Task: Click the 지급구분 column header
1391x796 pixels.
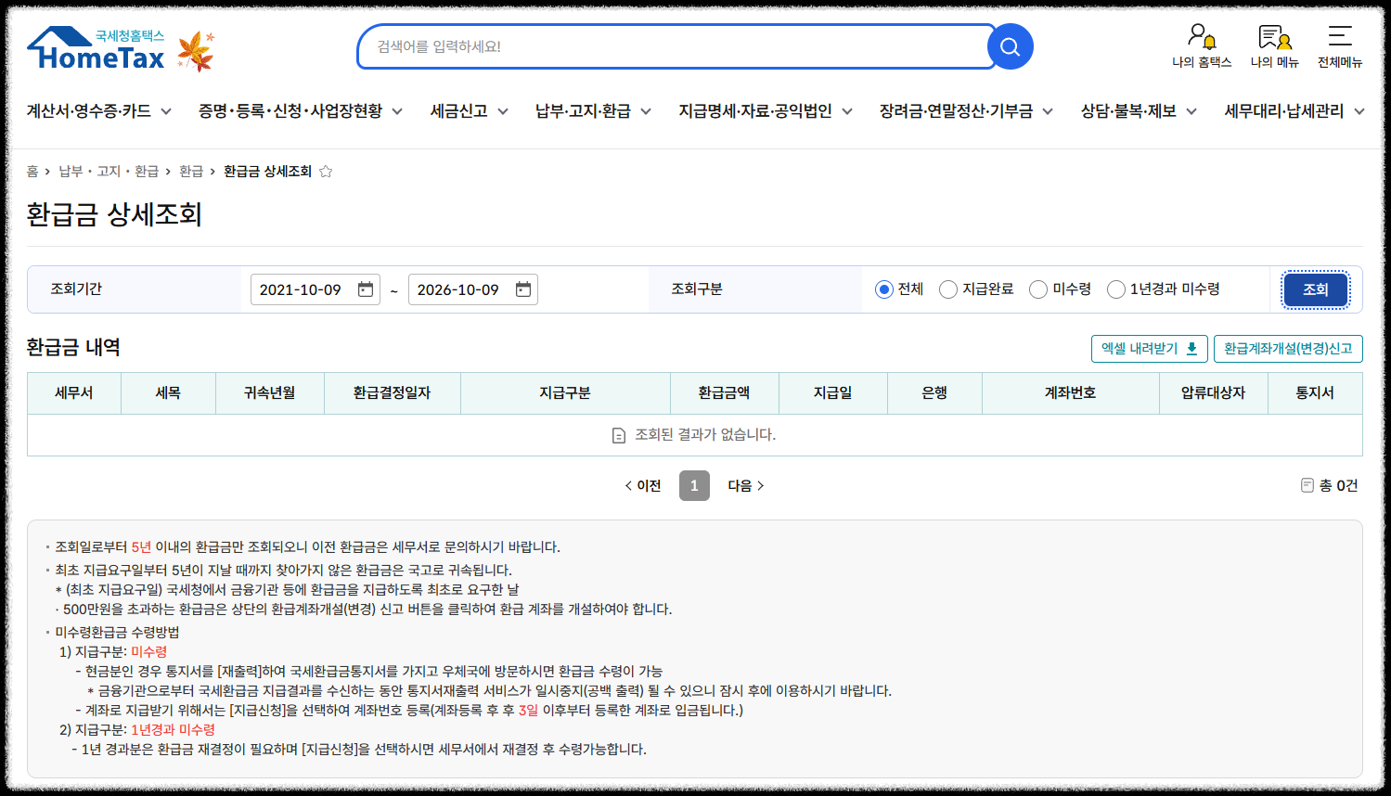Action: (565, 393)
